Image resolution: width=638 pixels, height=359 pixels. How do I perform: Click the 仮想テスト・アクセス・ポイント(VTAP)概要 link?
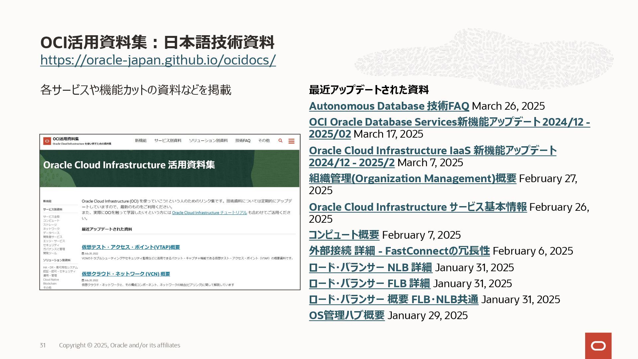pyautogui.click(x=131, y=247)
